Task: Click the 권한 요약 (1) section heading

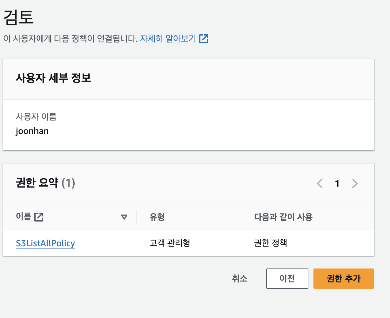Action: point(45,183)
